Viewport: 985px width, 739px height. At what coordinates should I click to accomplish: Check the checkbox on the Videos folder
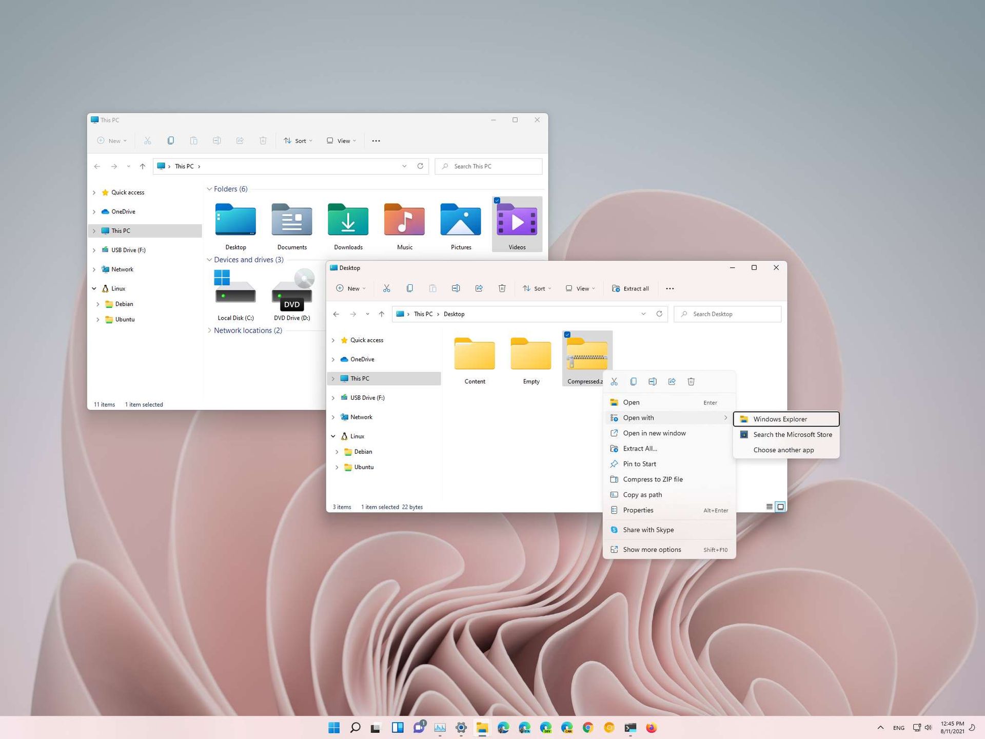pyautogui.click(x=497, y=200)
